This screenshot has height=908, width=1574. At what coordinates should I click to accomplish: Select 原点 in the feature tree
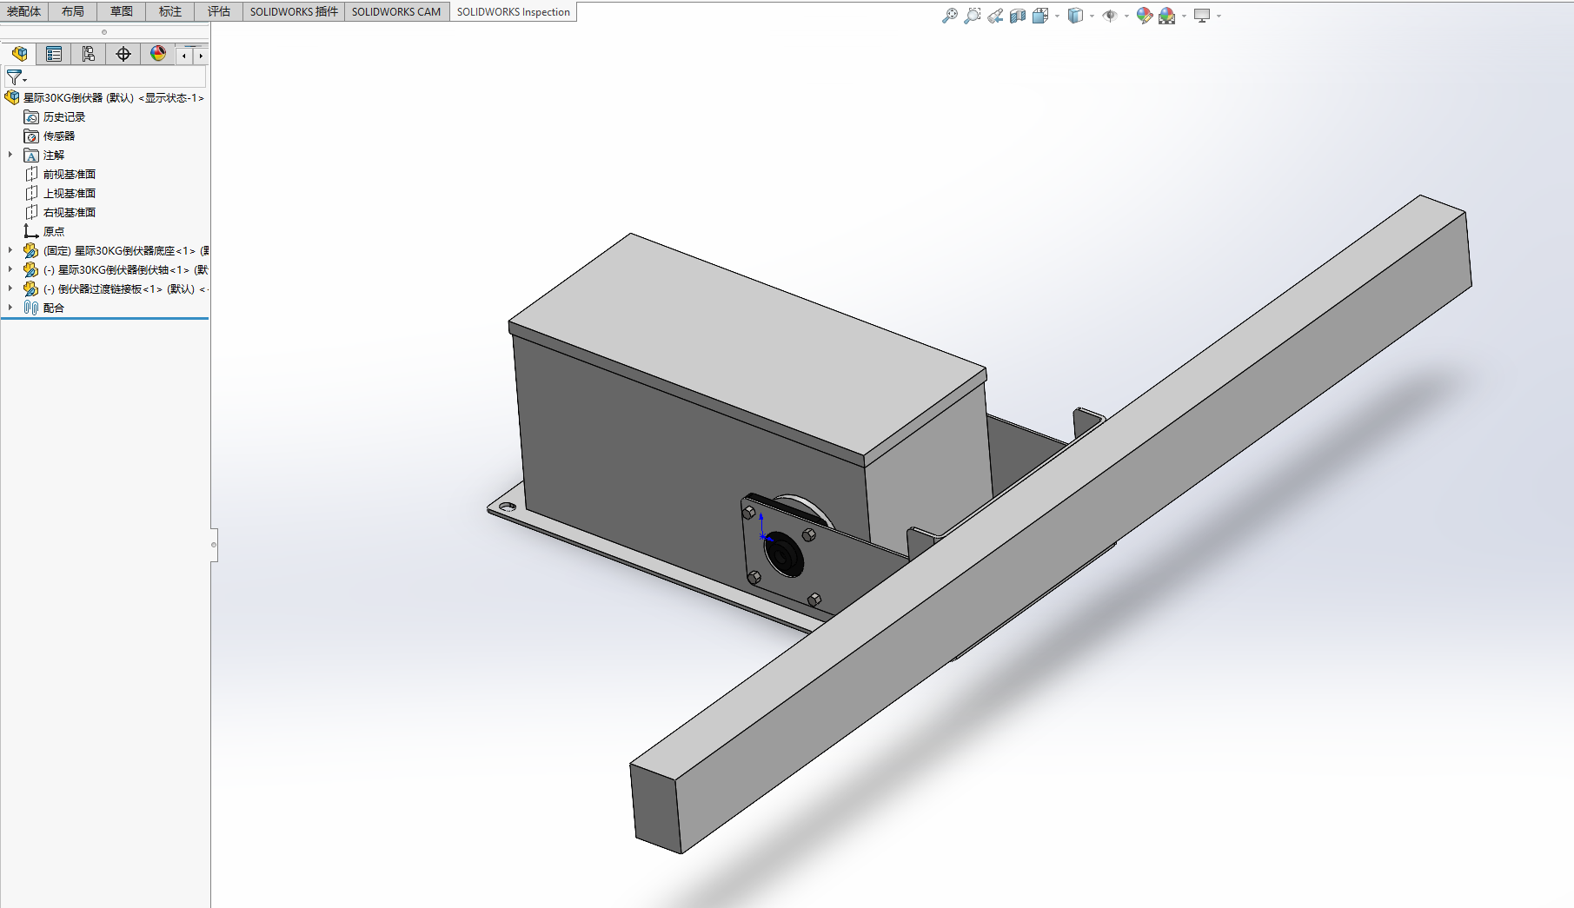(54, 231)
